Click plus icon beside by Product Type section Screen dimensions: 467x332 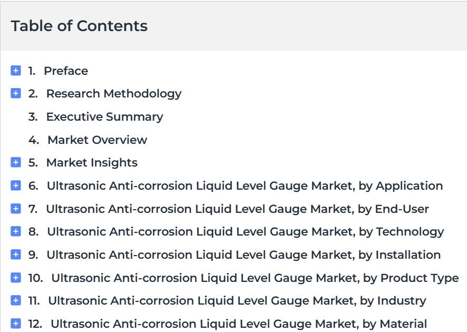(x=16, y=278)
